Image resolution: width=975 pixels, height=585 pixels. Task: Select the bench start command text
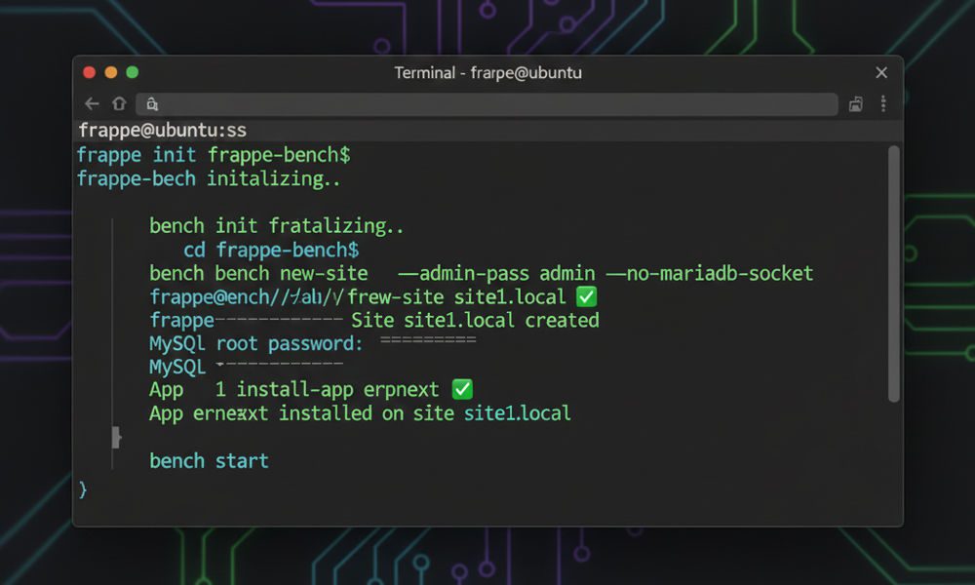(x=209, y=460)
